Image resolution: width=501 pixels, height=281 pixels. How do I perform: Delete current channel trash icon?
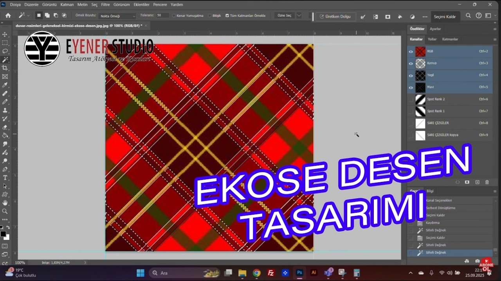[487, 182]
